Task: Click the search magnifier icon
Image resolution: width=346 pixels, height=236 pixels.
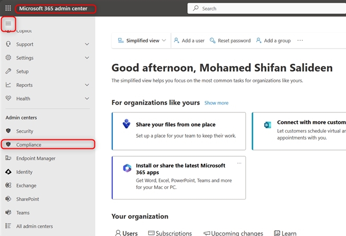Action: [x=196, y=8]
